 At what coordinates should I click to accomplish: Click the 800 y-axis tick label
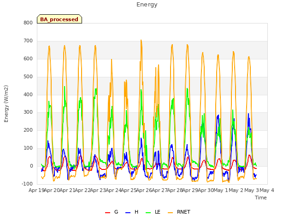coord(28,23)
